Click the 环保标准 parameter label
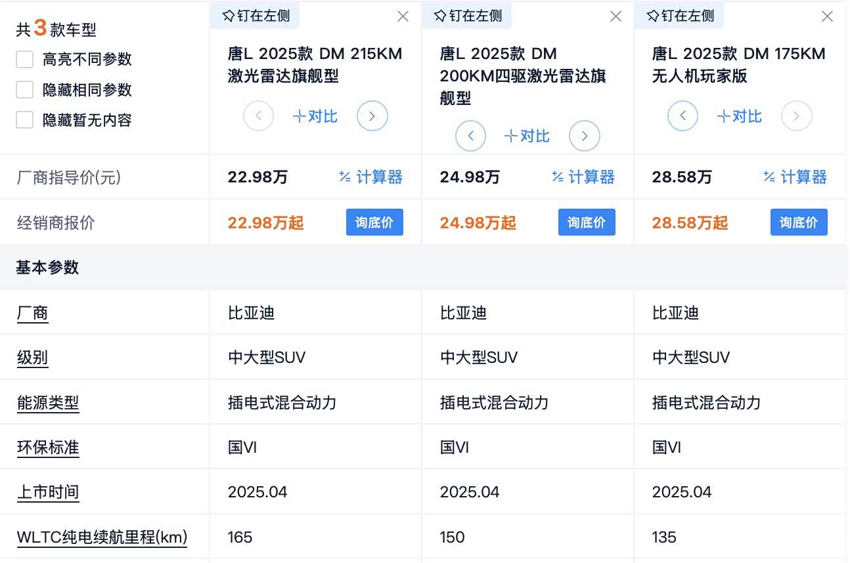Screen dimensions: 850x563 point(48,448)
